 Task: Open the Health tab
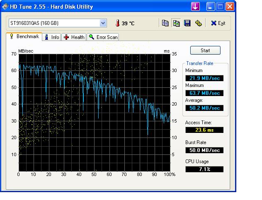(x=74, y=37)
